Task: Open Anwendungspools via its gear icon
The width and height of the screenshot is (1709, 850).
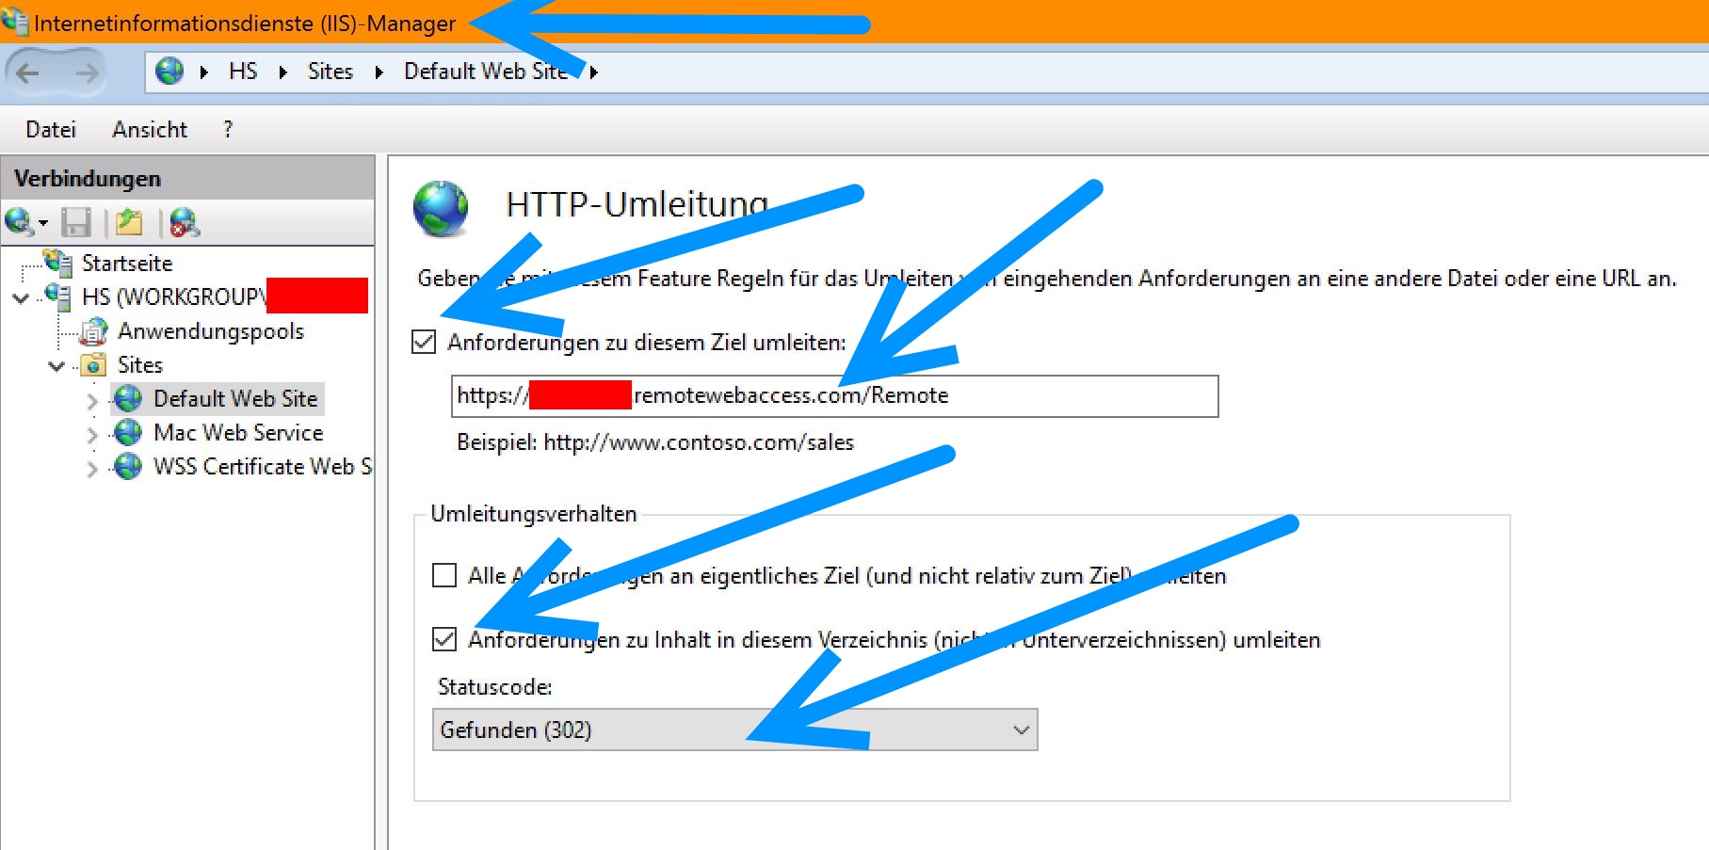Action: click(95, 330)
